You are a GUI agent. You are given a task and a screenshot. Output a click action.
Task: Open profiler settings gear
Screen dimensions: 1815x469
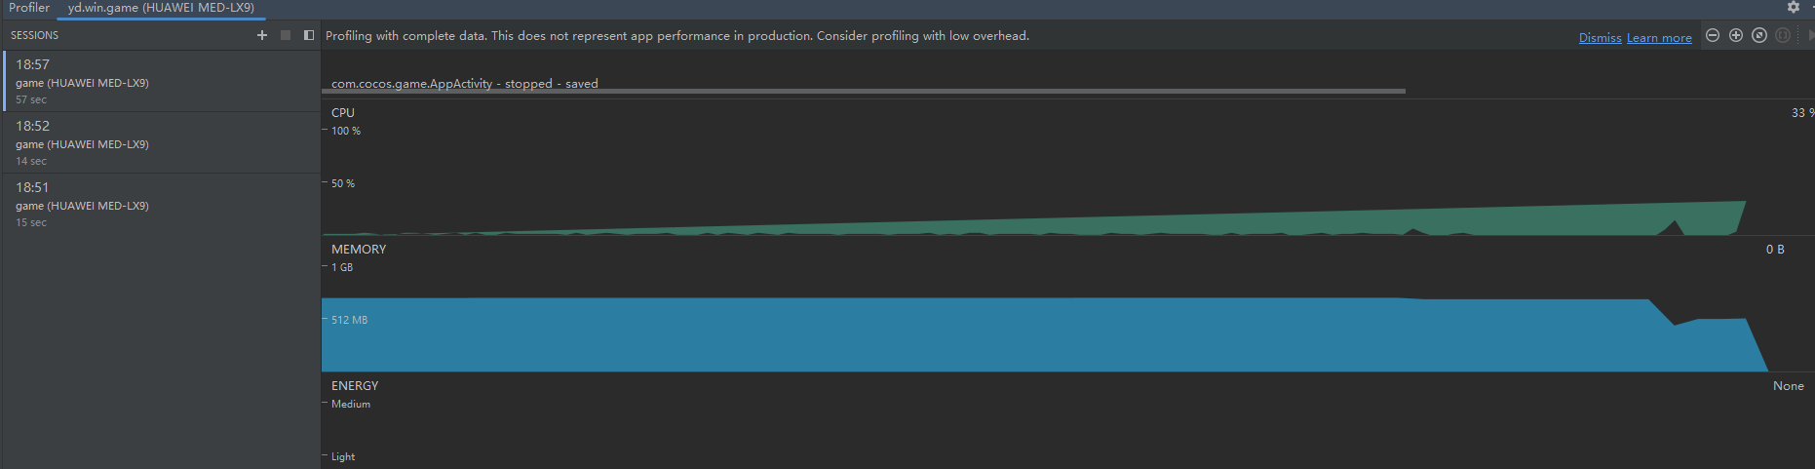coord(1794,7)
